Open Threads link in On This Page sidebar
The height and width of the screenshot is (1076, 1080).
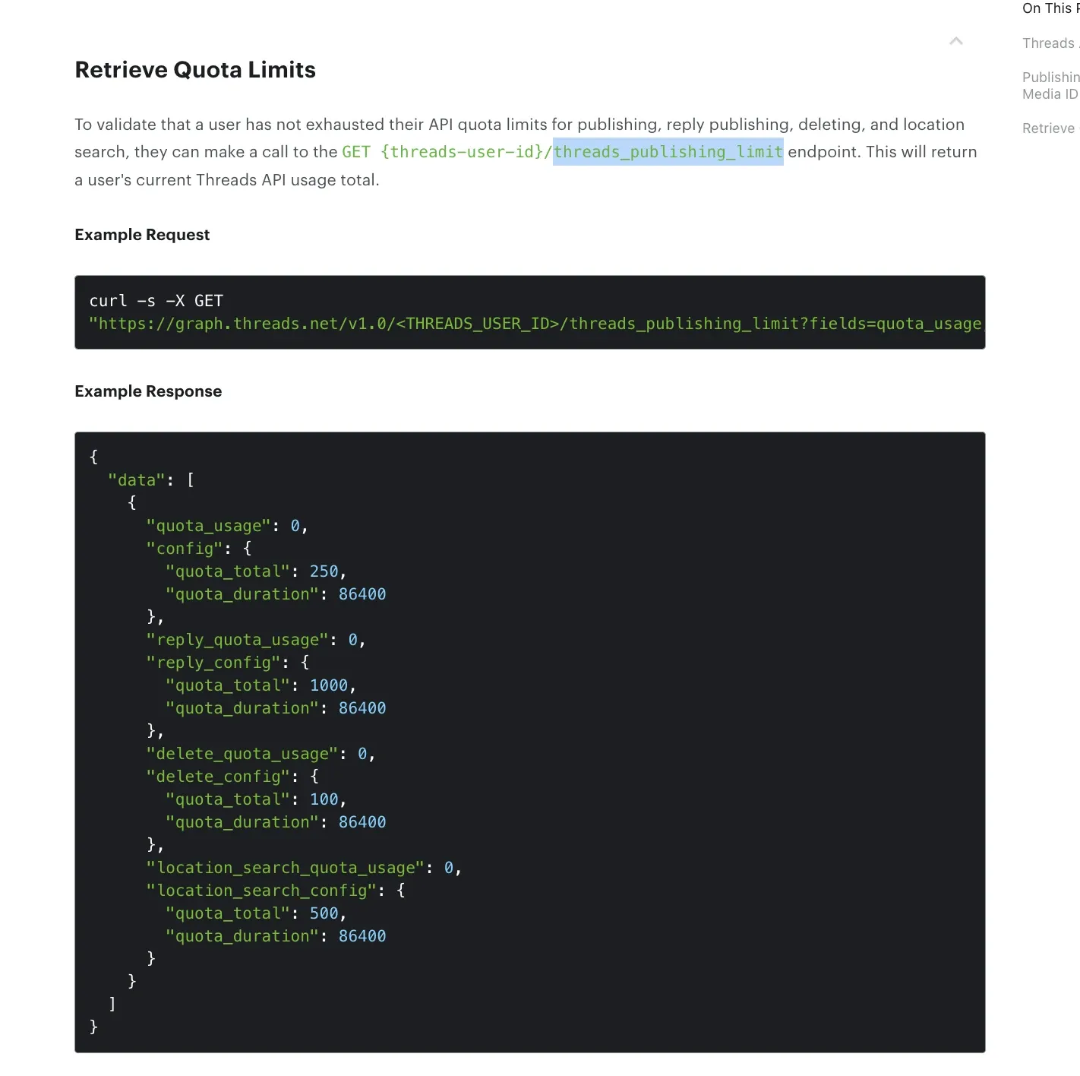(x=1050, y=43)
